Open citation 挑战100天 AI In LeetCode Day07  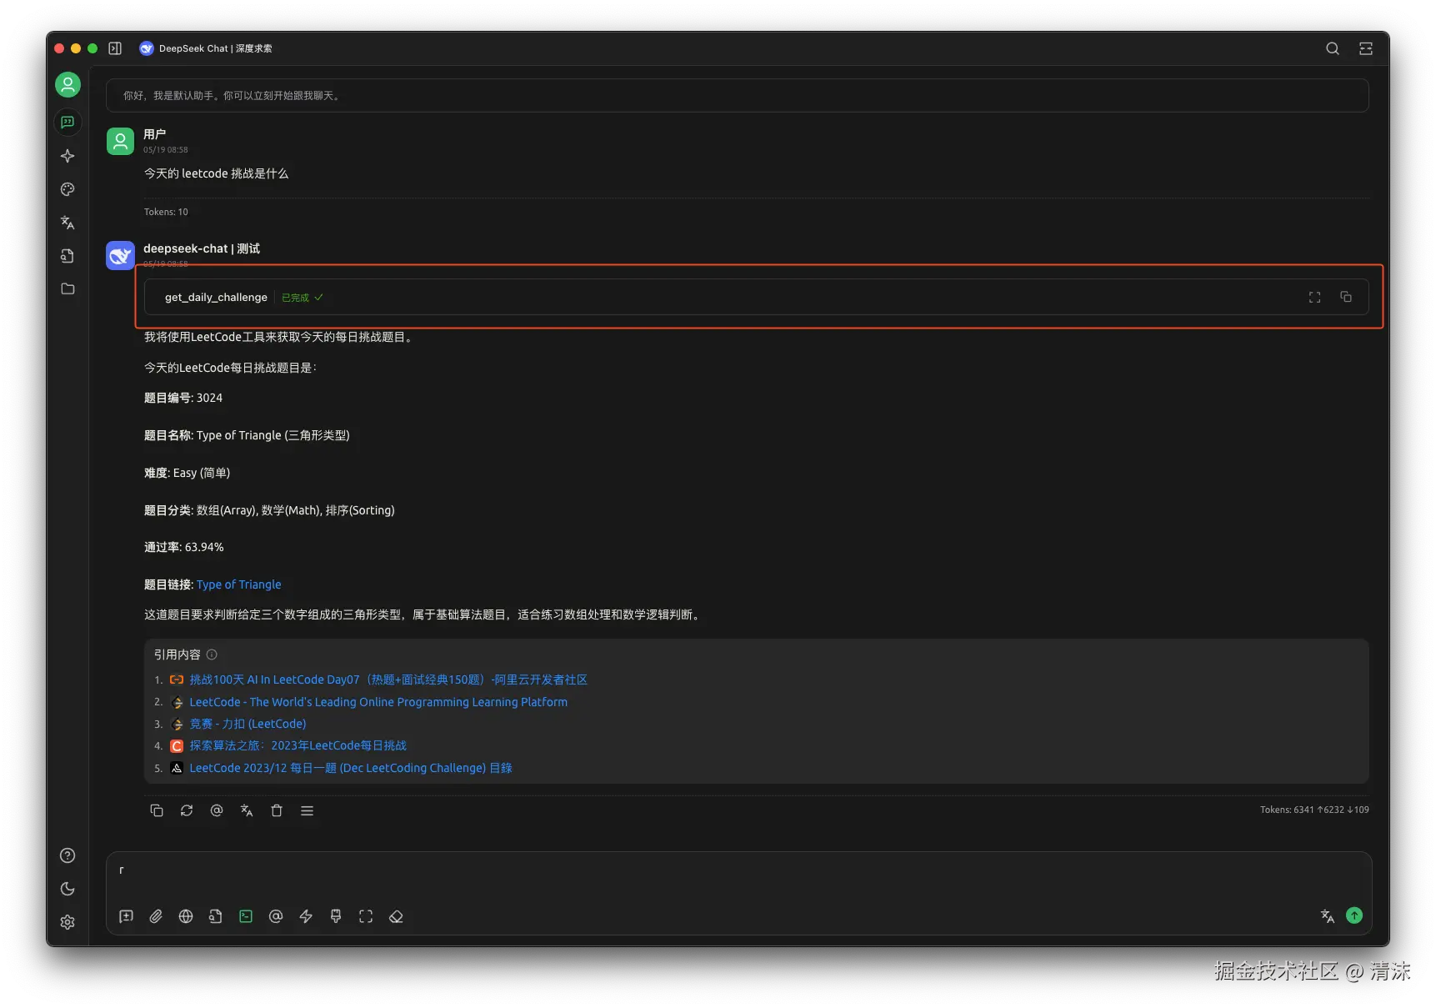pos(388,680)
